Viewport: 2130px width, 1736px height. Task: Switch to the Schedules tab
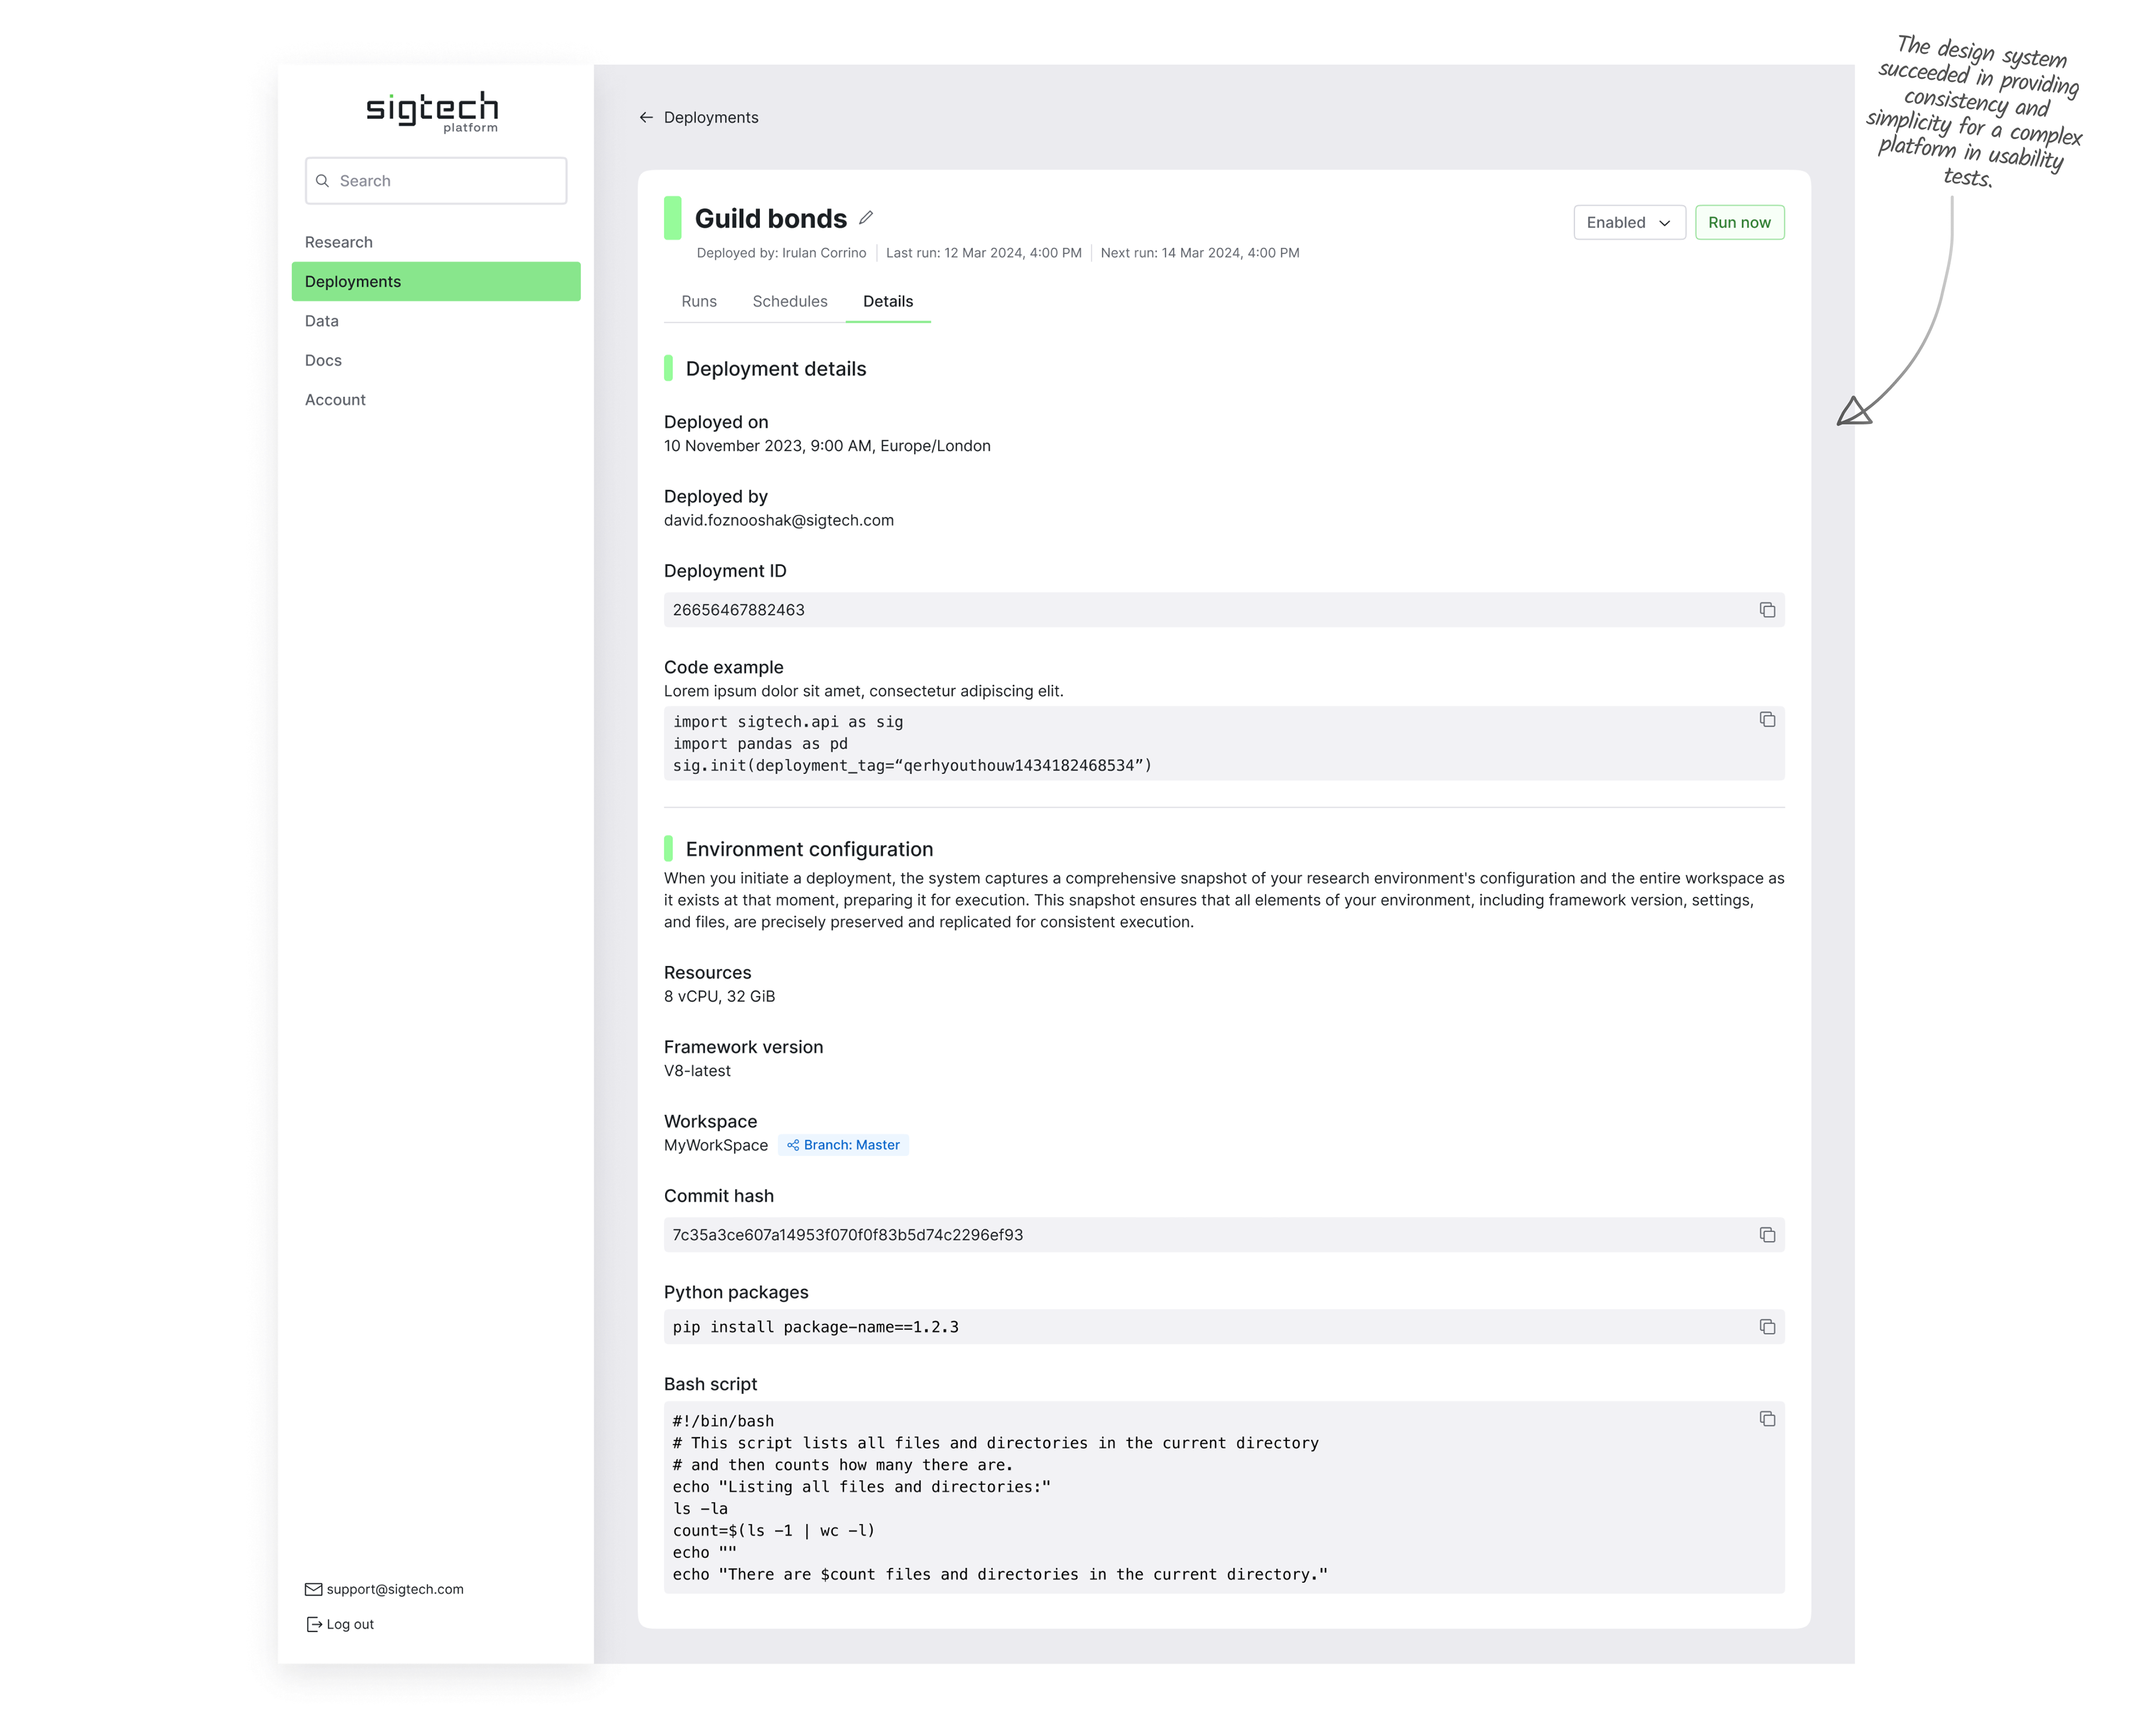click(789, 301)
